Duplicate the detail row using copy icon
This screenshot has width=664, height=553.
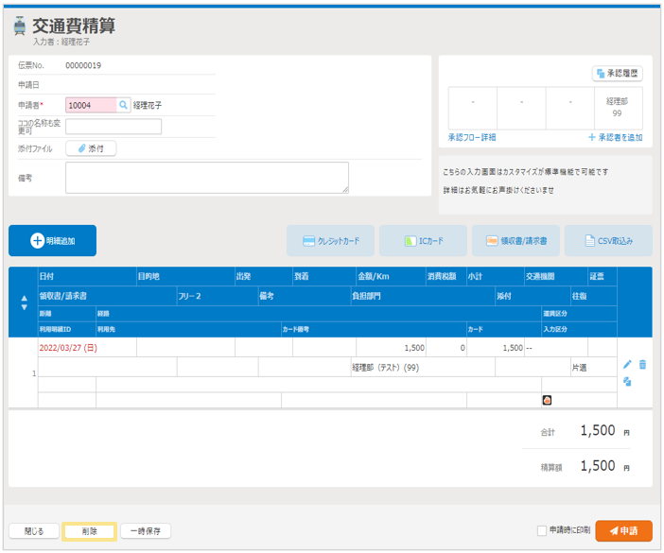[x=627, y=382]
